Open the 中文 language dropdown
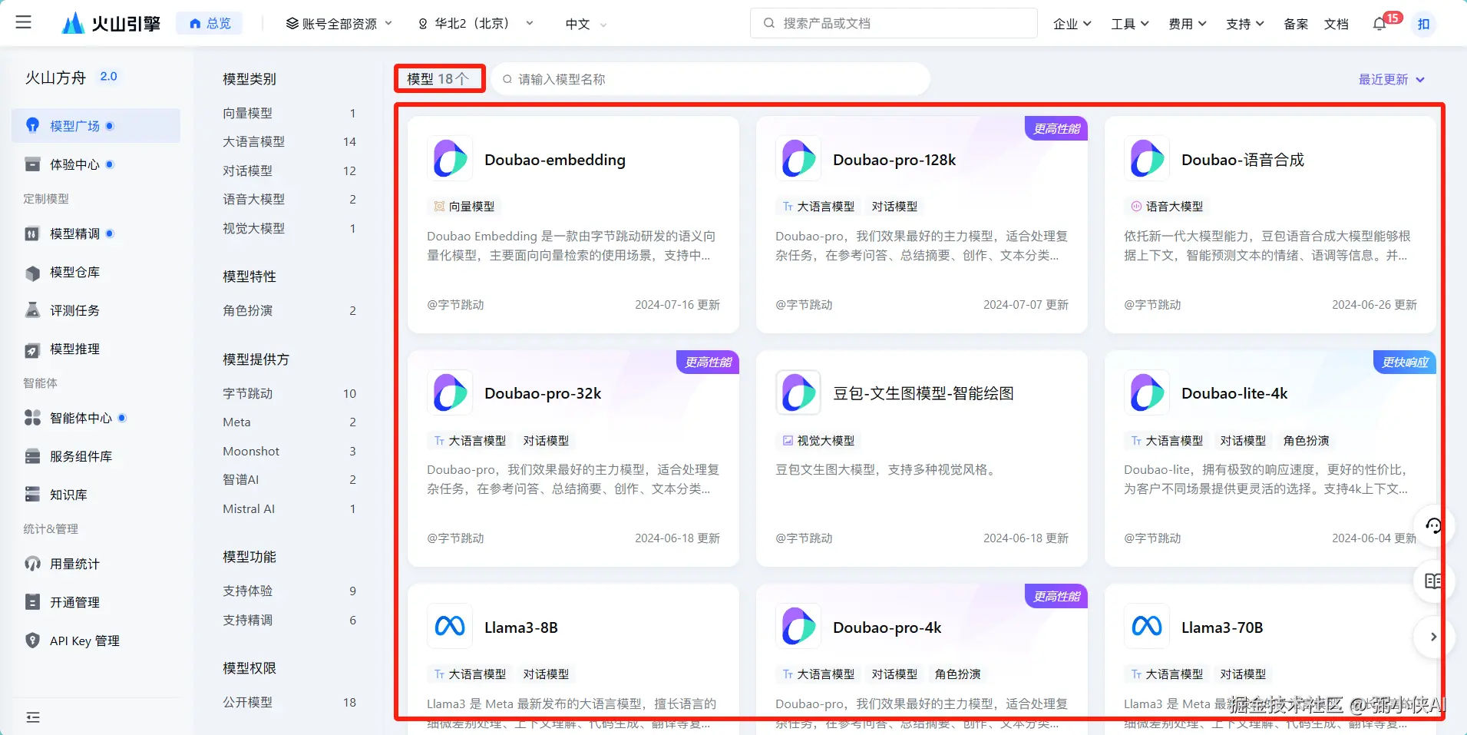 tap(586, 24)
